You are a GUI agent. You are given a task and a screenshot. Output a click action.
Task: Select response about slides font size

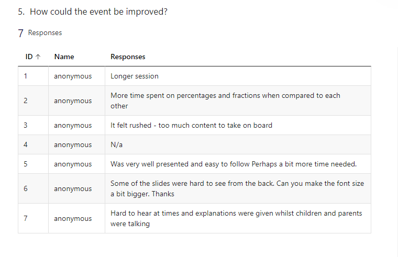click(237, 188)
